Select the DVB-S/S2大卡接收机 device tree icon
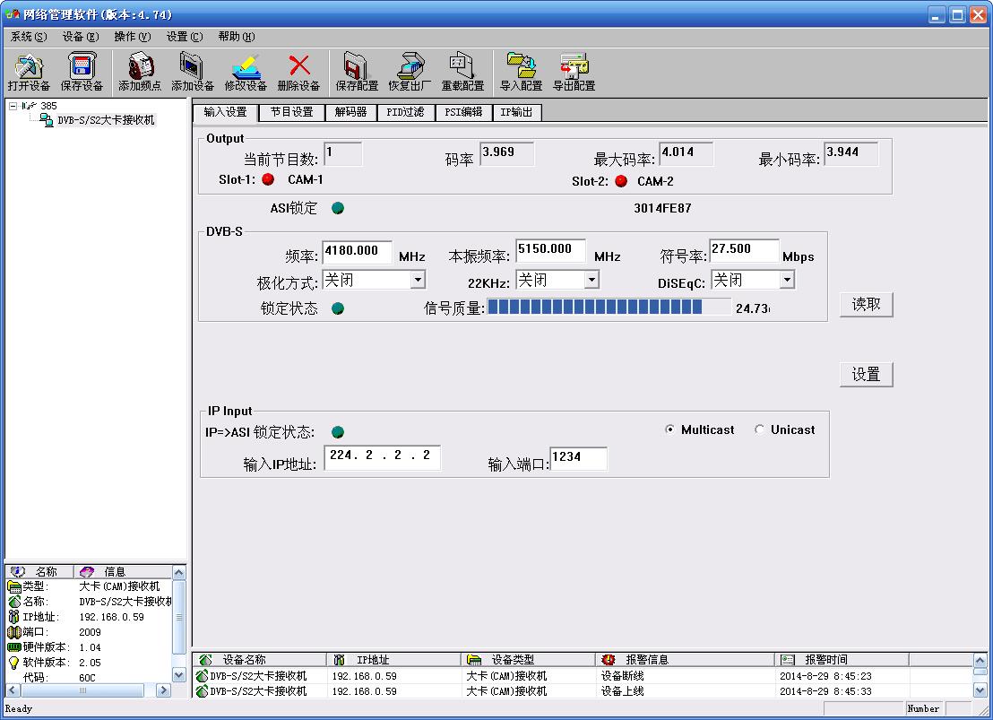 (47, 120)
